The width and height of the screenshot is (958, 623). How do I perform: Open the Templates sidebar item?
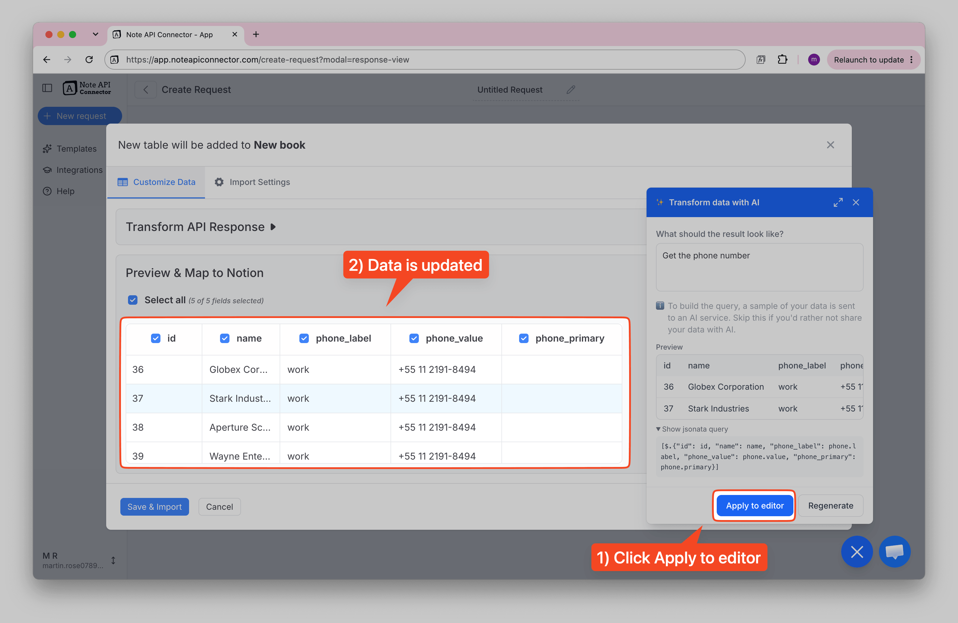point(70,148)
